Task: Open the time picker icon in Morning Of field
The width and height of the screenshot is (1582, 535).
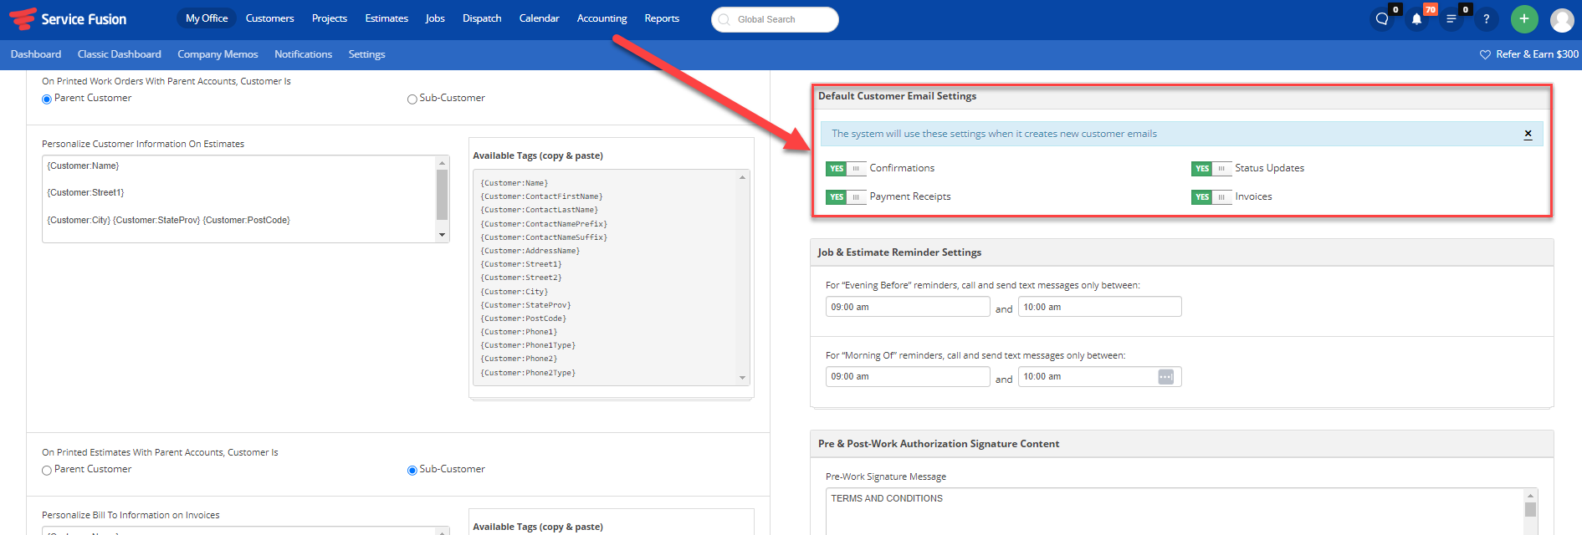Action: 1165,377
